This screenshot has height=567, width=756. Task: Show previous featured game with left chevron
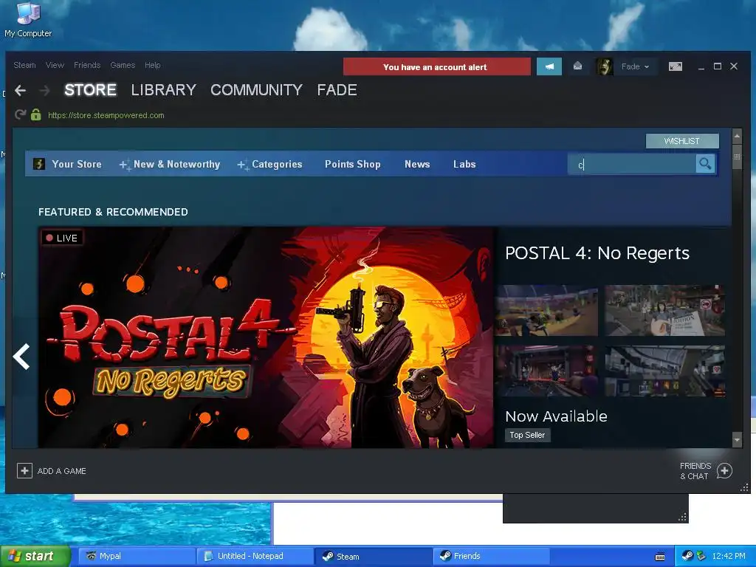[21, 357]
